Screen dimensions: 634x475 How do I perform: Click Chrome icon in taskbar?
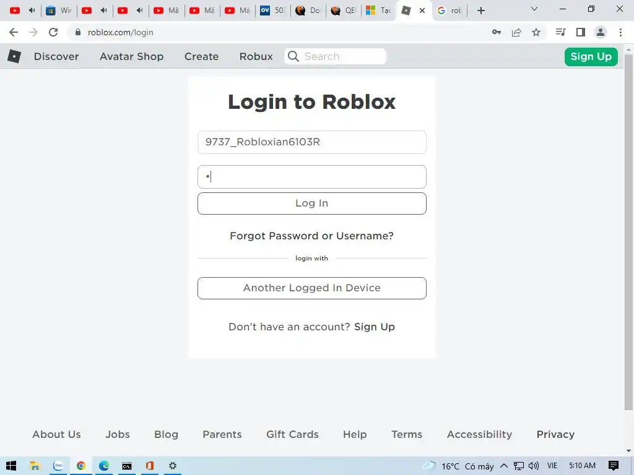coord(81,466)
